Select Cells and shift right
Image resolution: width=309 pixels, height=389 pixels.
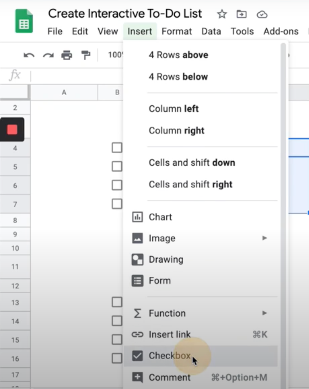click(x=201, y=185)
